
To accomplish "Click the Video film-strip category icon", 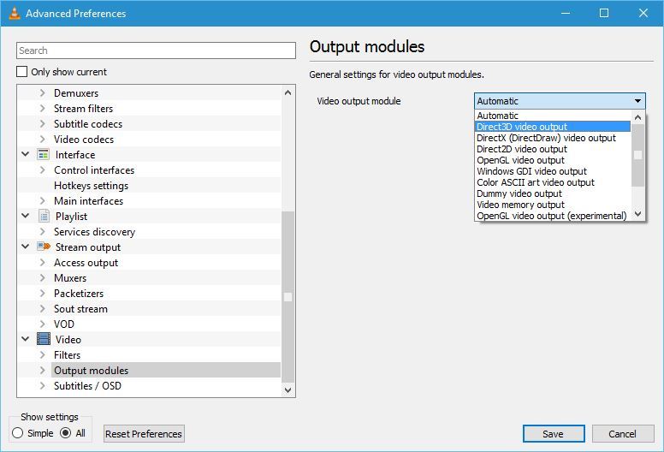I will pyautogui.click(x=43, y=339).
